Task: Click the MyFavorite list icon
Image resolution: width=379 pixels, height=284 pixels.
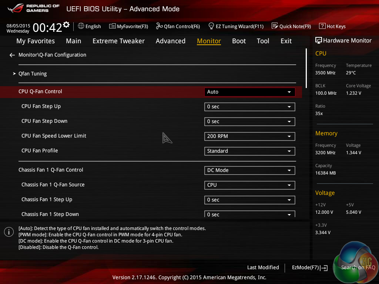Action: click(113, 26)
